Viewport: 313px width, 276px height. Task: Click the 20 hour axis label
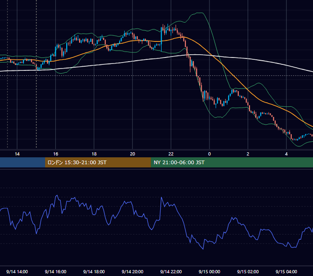coord(133,154)
